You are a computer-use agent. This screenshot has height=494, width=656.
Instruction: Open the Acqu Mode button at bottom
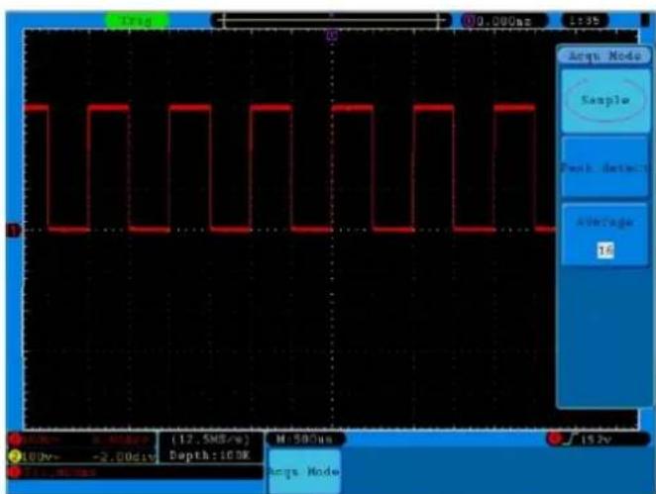pos(304,471)
